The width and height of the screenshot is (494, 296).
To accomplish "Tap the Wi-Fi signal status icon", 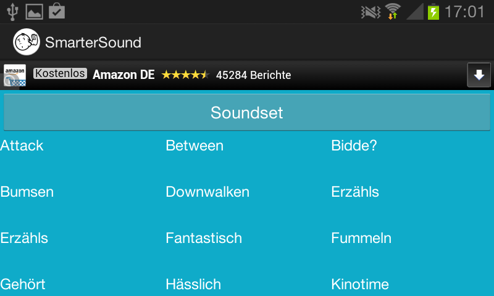I will 392,11.
